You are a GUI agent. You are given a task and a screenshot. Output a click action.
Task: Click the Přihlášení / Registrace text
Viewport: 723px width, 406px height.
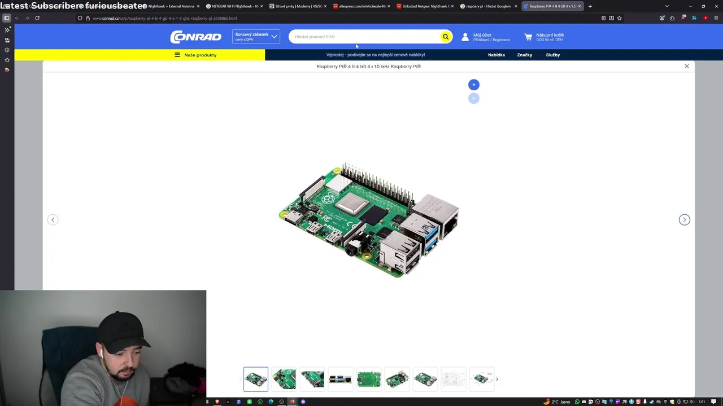tap(491, 40)
